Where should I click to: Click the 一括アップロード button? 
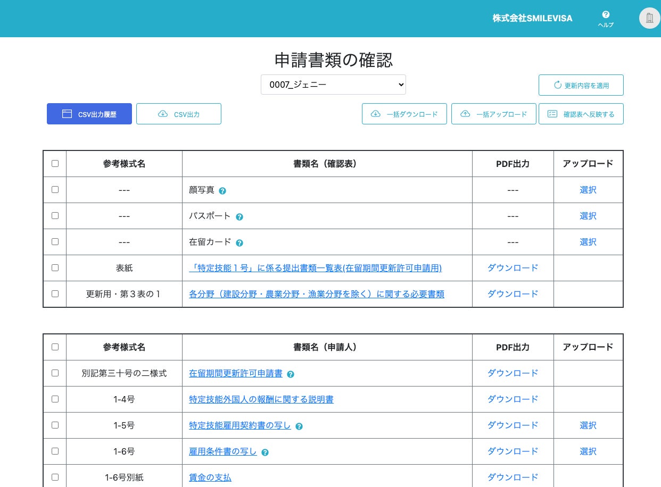(494, 114)
